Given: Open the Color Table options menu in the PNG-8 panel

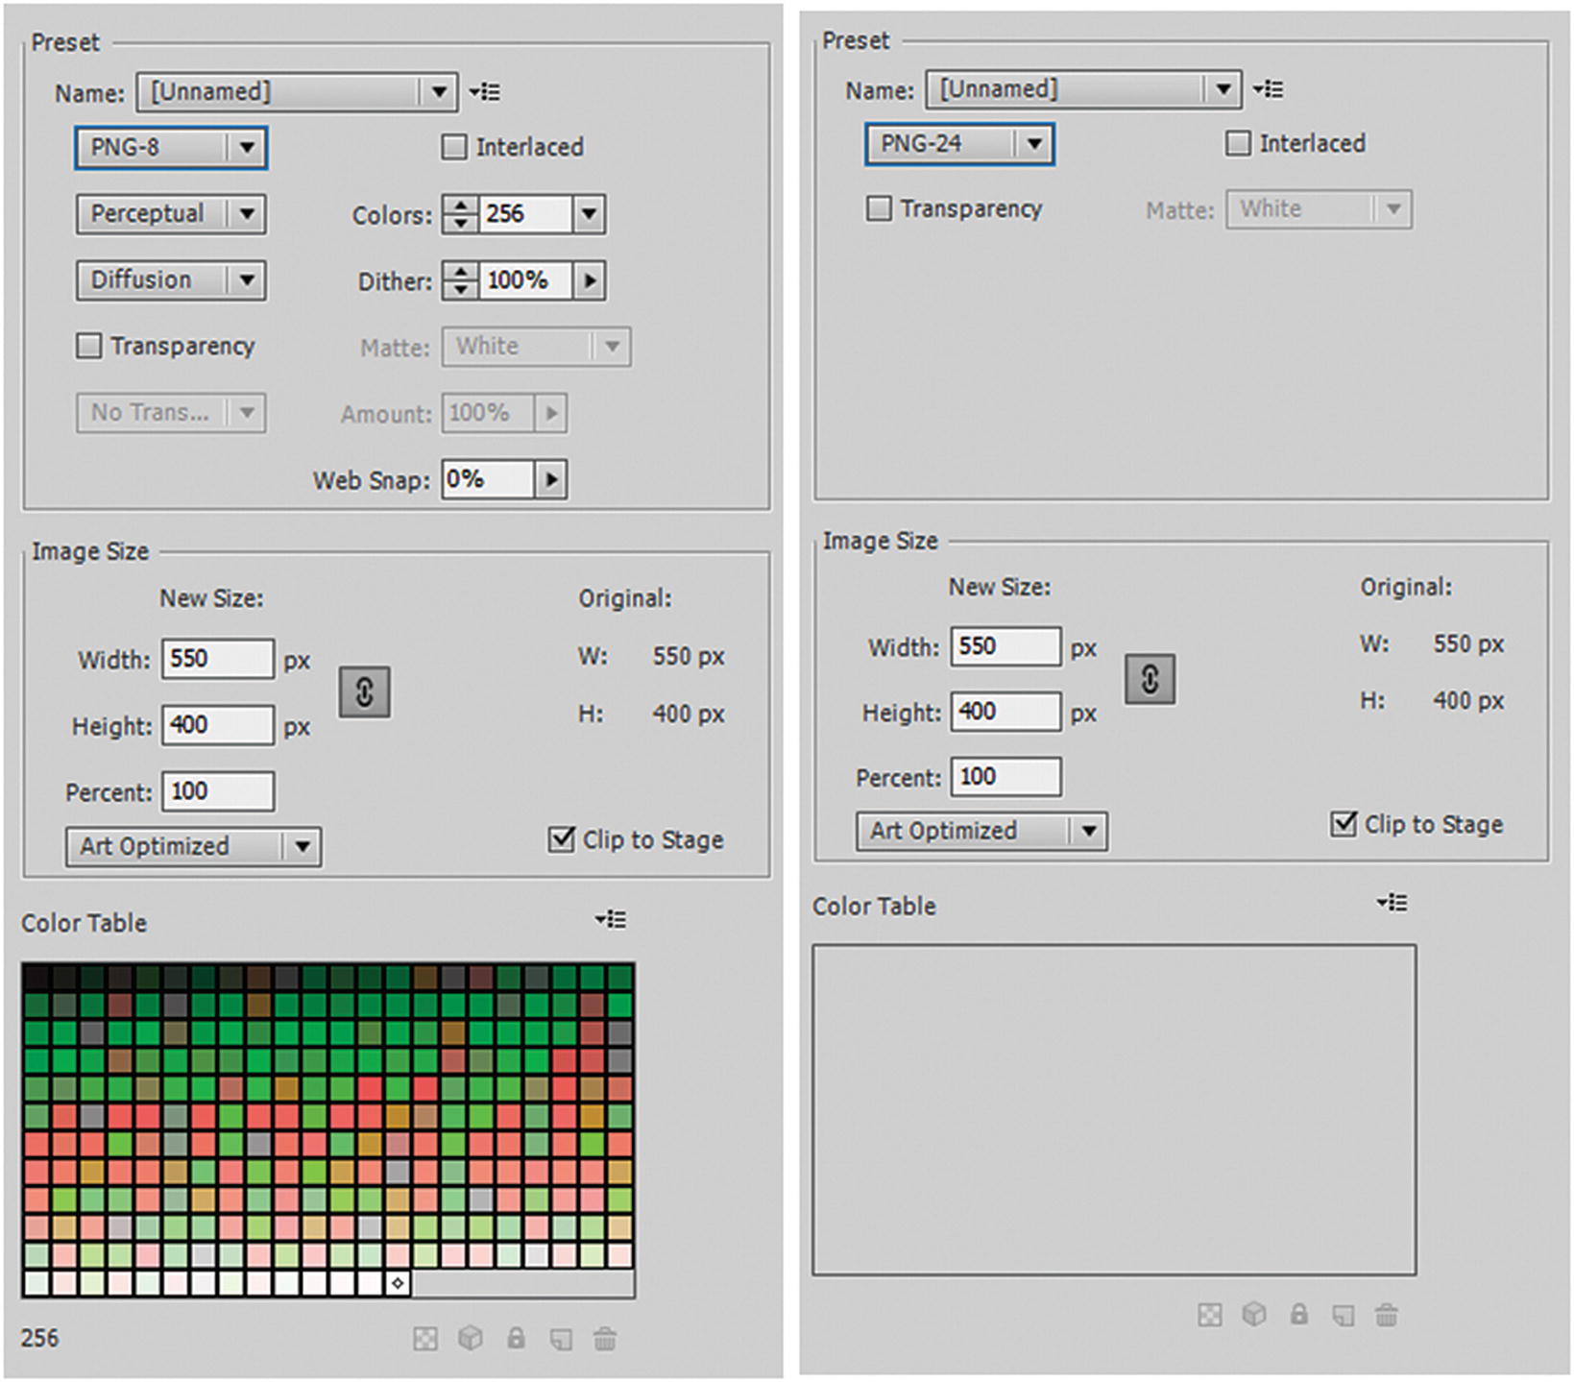Looking at the screenshot, I should coord(610,920).
